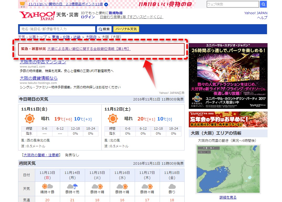Click the 忘年会の予約はお早めに banner
The height and width of the screenshot is (202, 282).
(x=228, y=119)
